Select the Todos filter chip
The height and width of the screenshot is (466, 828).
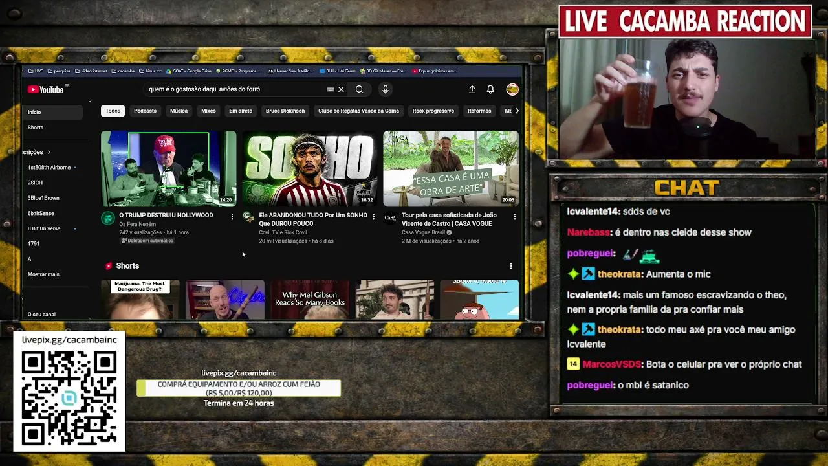113,111
